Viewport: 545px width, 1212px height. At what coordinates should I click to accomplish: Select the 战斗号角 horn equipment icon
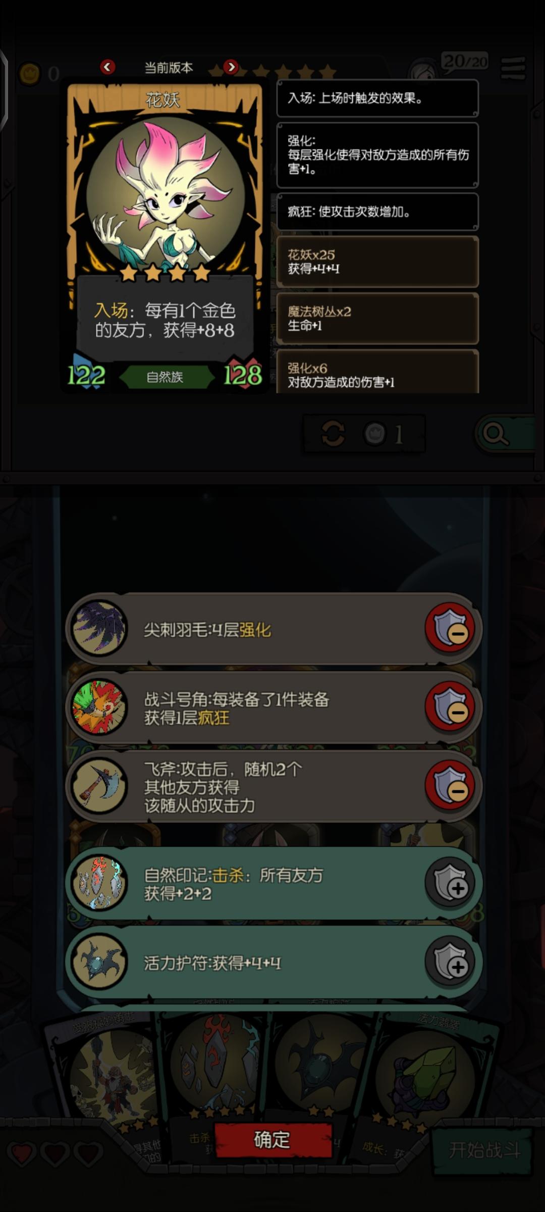99,706
